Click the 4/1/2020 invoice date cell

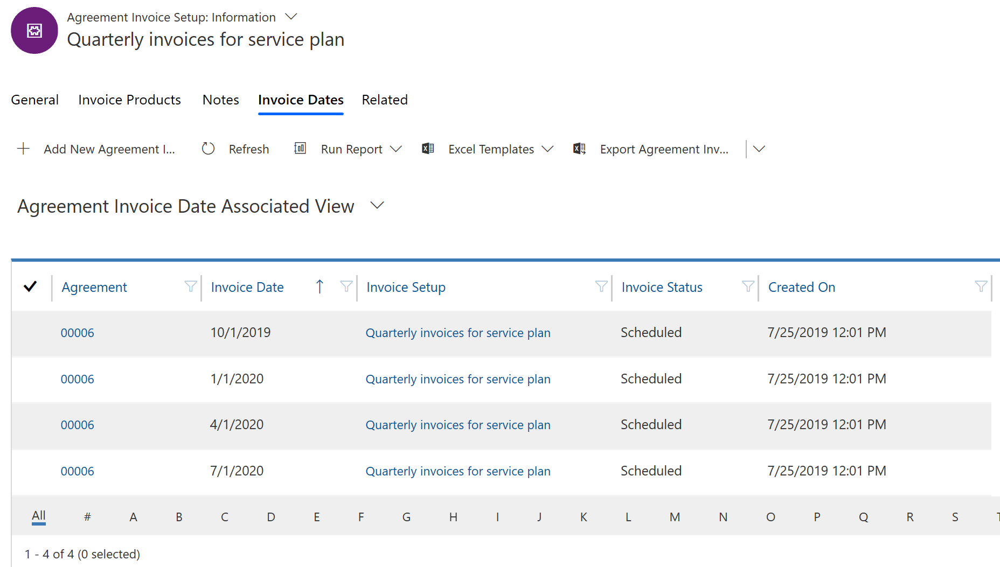[237, 425]
